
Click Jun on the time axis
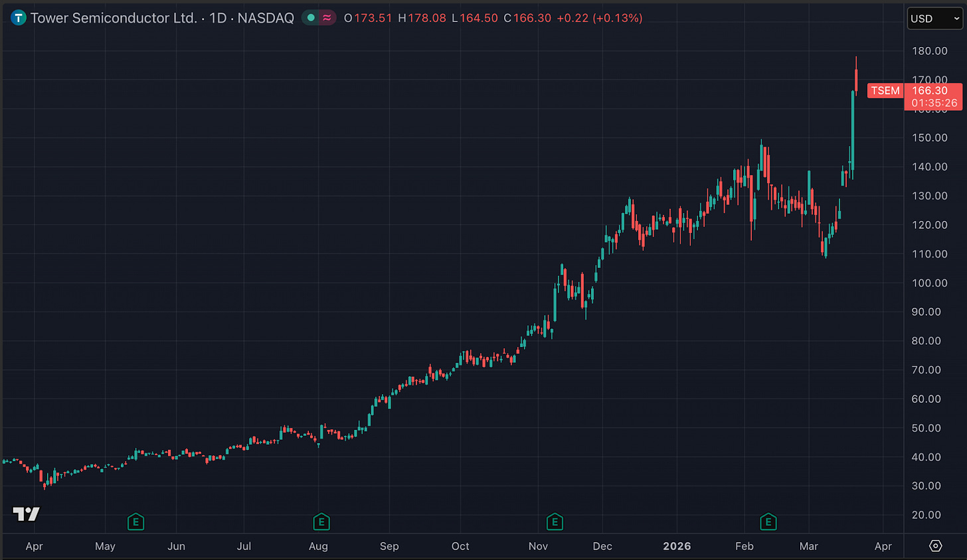[176, 546]
